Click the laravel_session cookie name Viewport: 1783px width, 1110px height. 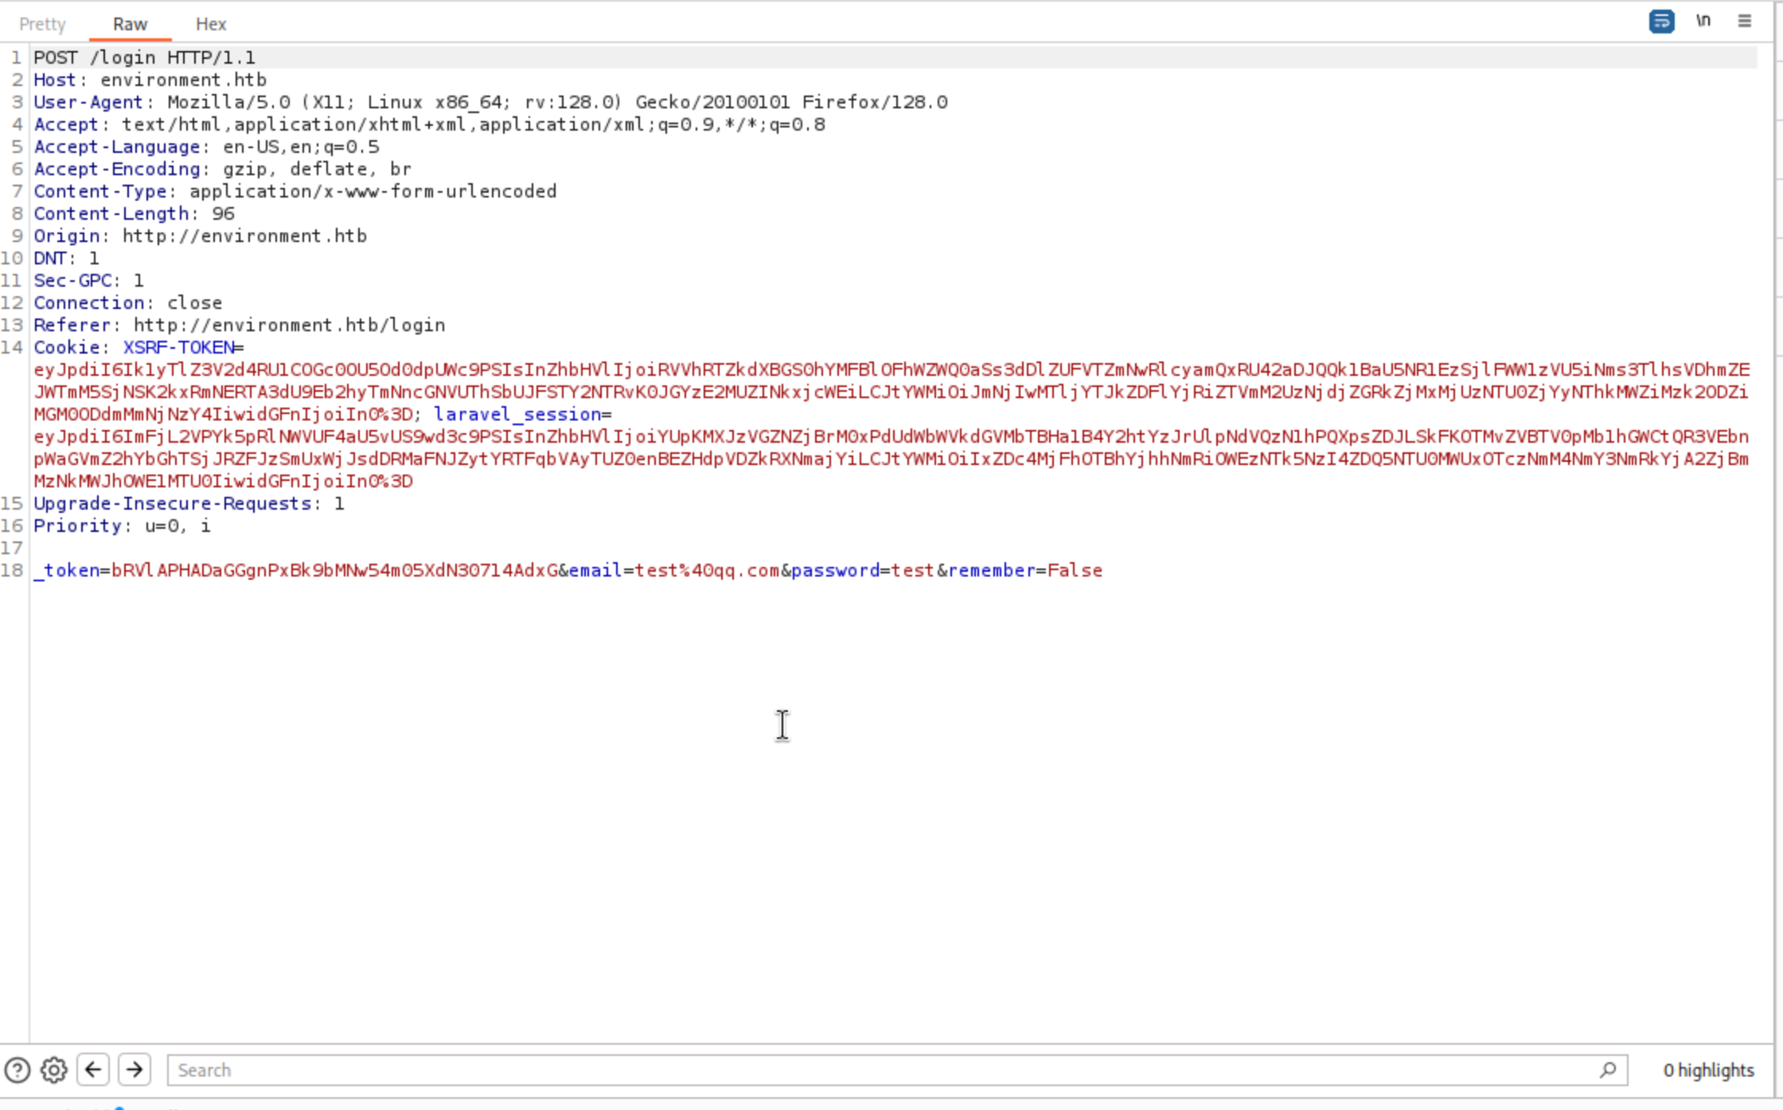(x=517, y=414)
